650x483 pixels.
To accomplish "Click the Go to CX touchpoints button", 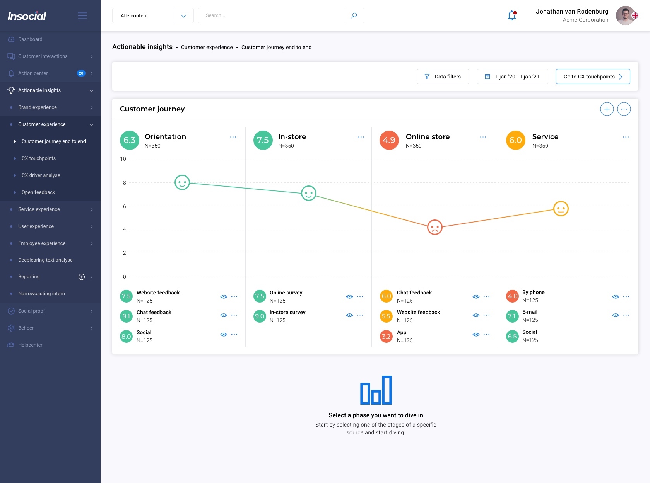I will click(x=593, y=77).
